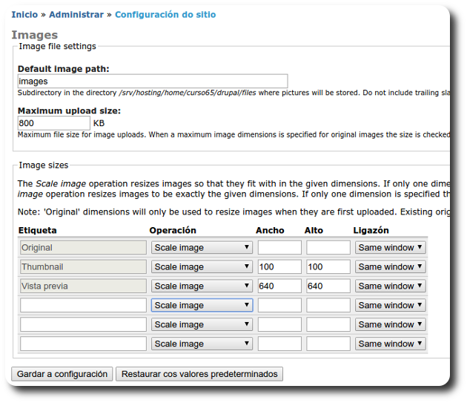Click the KB unit label
This screenshot has width=467, height=403.
[x=99, y=123]
